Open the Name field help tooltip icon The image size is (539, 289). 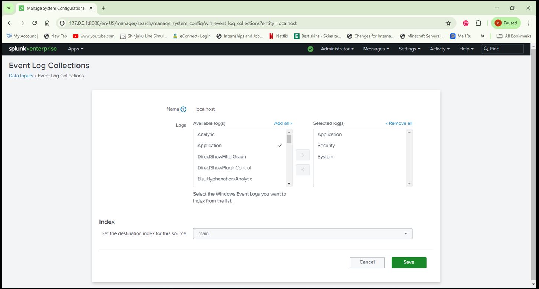click(x=184, y=109)
